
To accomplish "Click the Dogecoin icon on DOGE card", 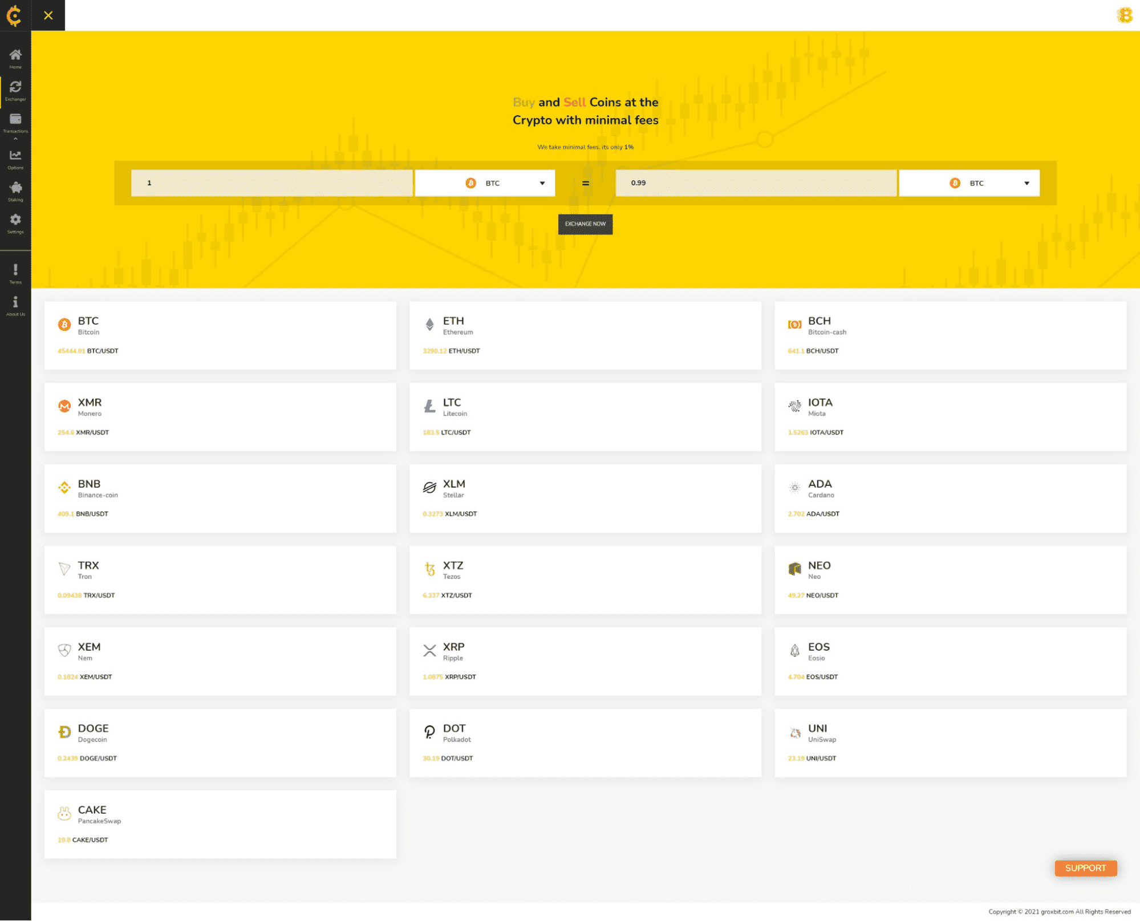I will tap(64, 732).
